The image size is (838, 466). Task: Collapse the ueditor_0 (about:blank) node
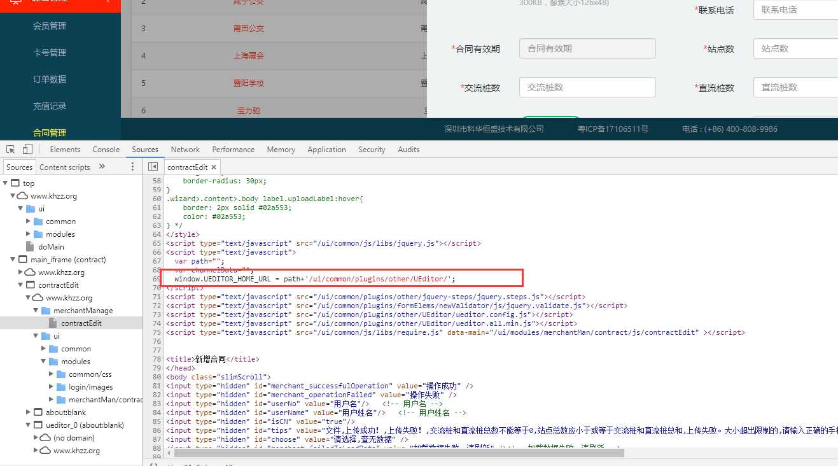coord(29,425)
